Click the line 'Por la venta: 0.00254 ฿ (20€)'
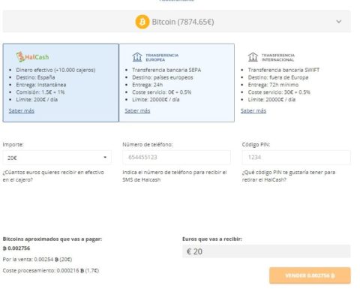360x295 pixels. 37,260
